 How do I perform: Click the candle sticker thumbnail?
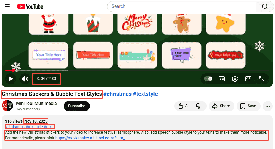[x=93, y=24]
